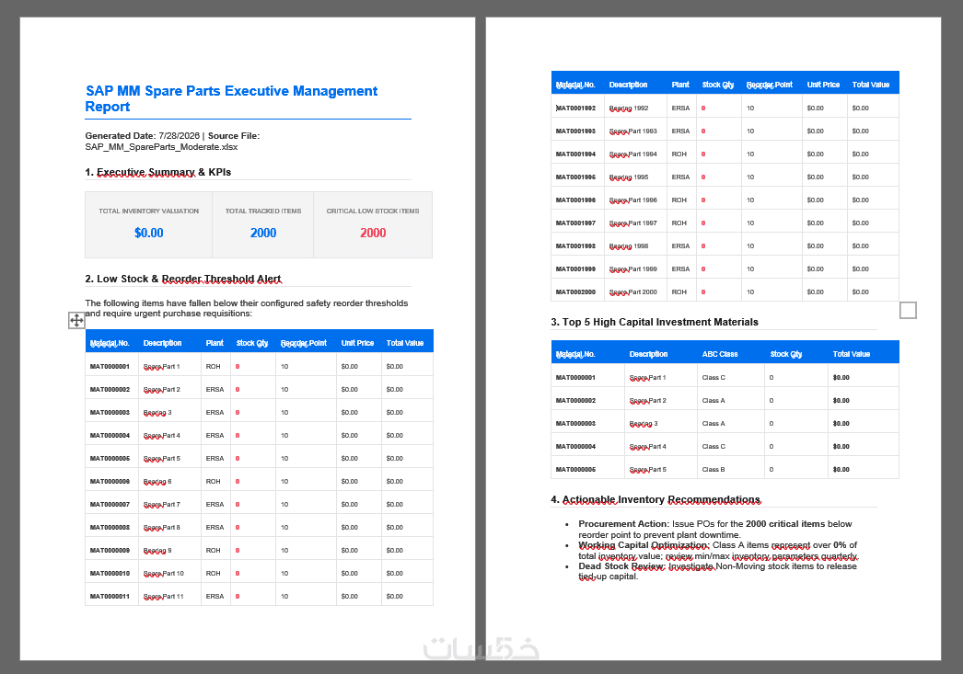Click the Dead Stock Review bullet text

pos(717,571)
